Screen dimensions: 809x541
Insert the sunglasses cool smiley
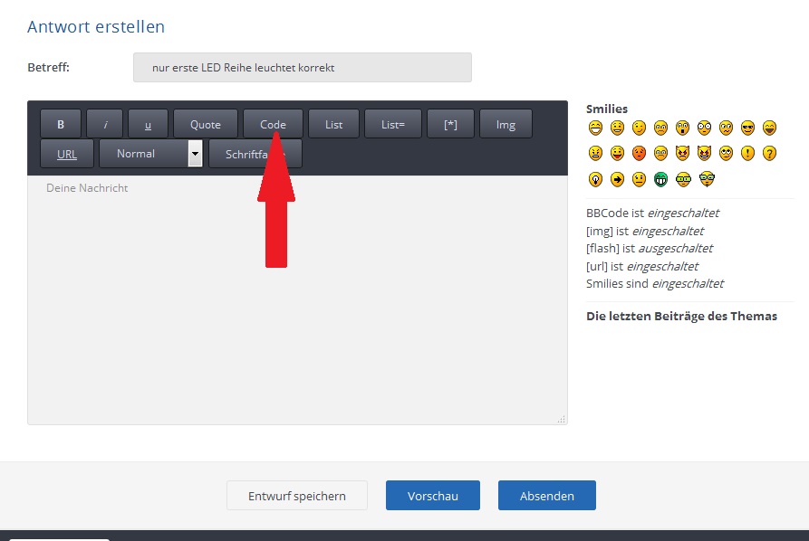pyautogui.click(x=747, y=128)
